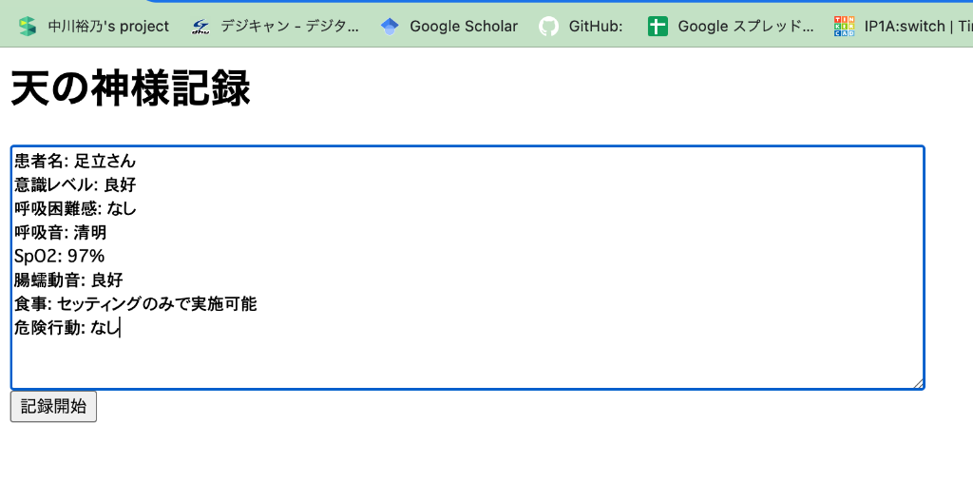Open the GitHub: bookmark label
The image size is (973, 501).
tap(596, 26)
